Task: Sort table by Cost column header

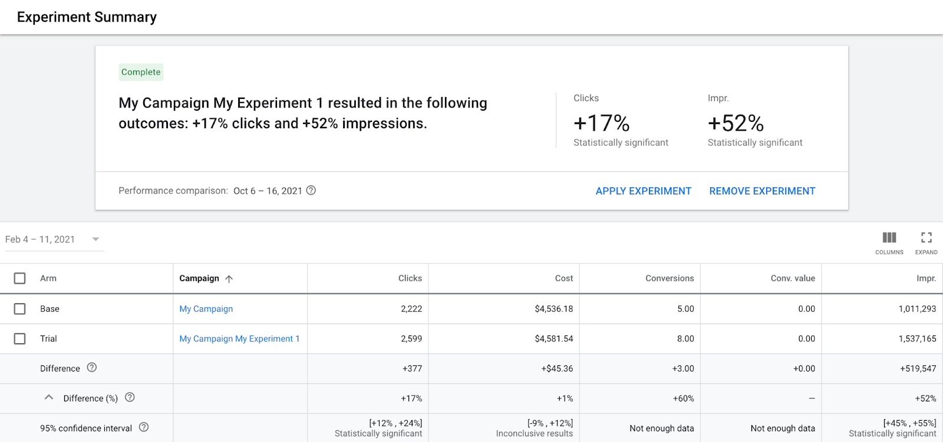Action: coord(563,278)
